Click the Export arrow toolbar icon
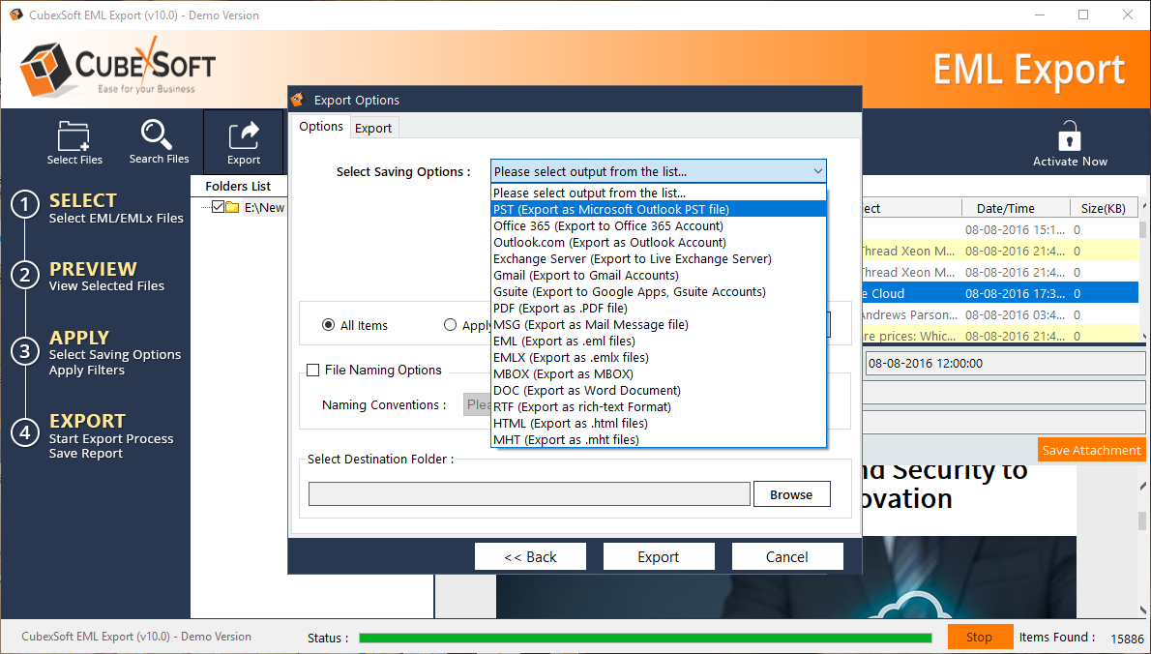 pos(244,134)
